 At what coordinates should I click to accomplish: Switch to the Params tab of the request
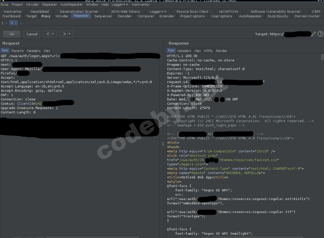[18, 51]
